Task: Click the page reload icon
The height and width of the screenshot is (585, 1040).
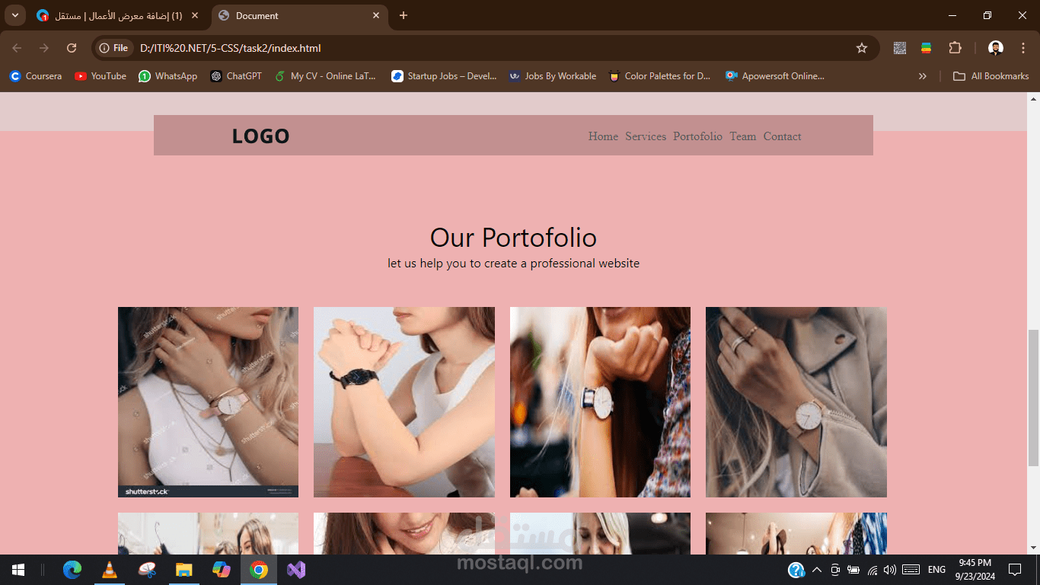Action: (71, 47)
